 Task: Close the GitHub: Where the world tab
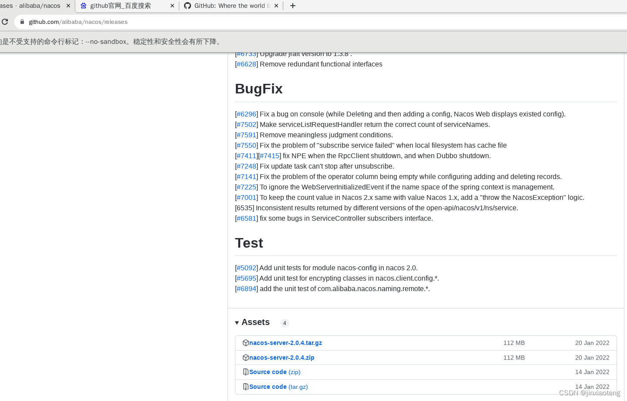coord(276,6)
